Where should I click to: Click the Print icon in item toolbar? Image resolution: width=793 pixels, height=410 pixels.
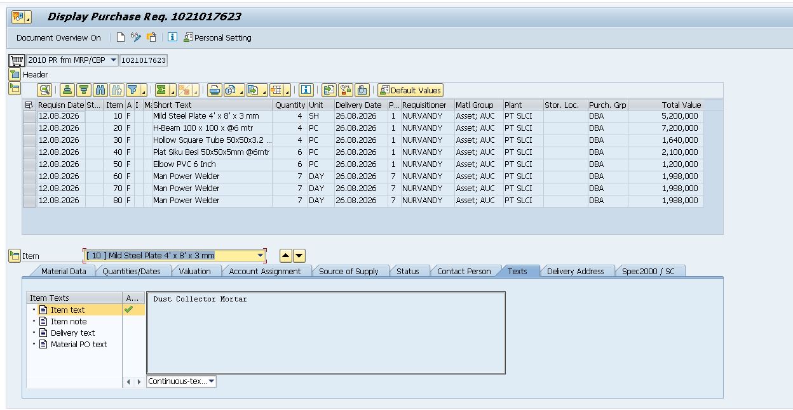pyautogui.click(x=215, y=90)
